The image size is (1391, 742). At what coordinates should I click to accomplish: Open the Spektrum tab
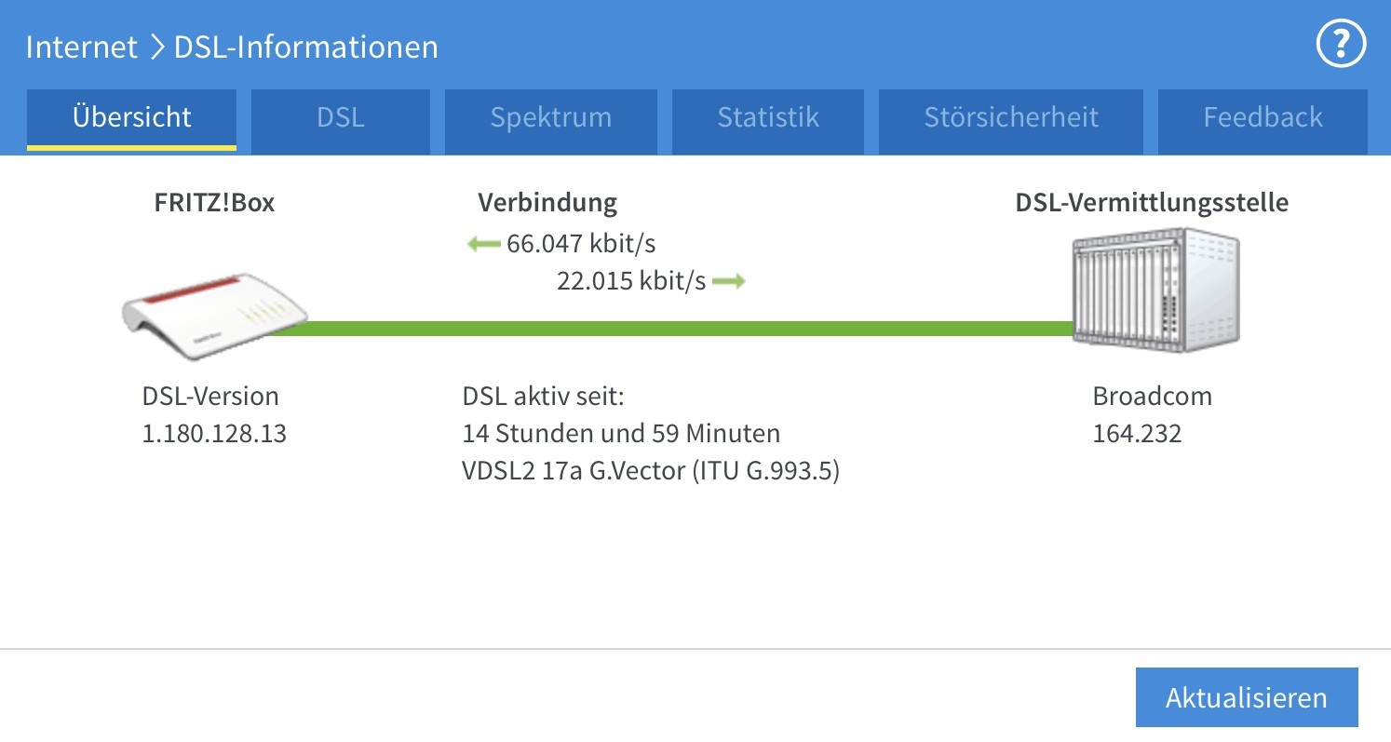point(550,118)
